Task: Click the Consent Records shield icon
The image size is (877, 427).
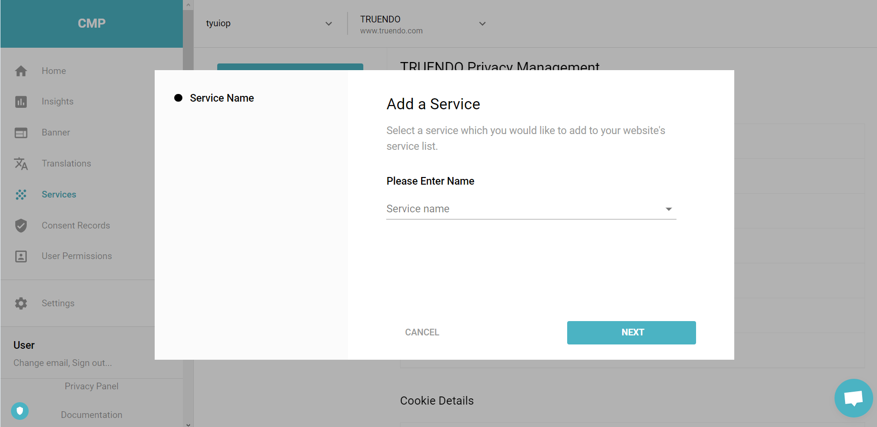Action: click(x=21, y=226)
